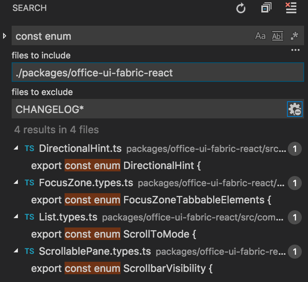Toggle the Use Regular Expression option
Screen dimensions: 308x282
294,36
